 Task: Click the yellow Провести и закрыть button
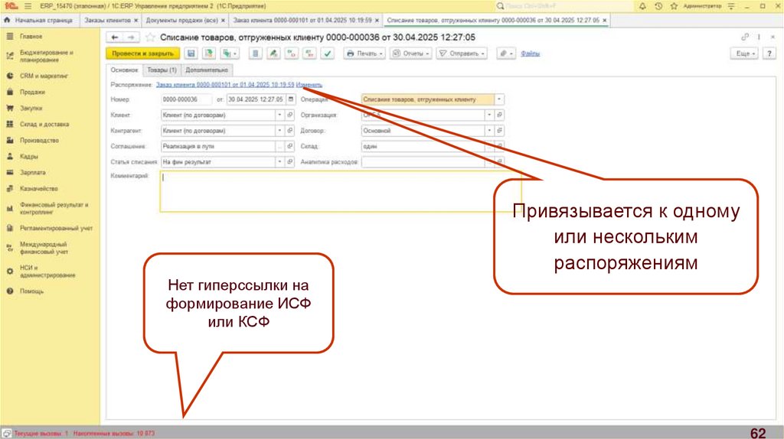(142, 54)
